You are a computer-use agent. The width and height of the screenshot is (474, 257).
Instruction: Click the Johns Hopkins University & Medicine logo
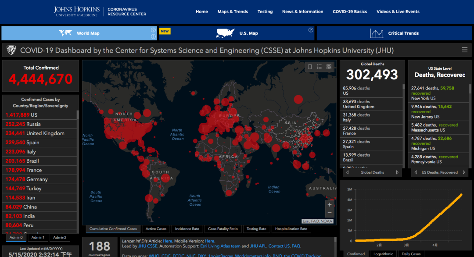coord(77,11)
